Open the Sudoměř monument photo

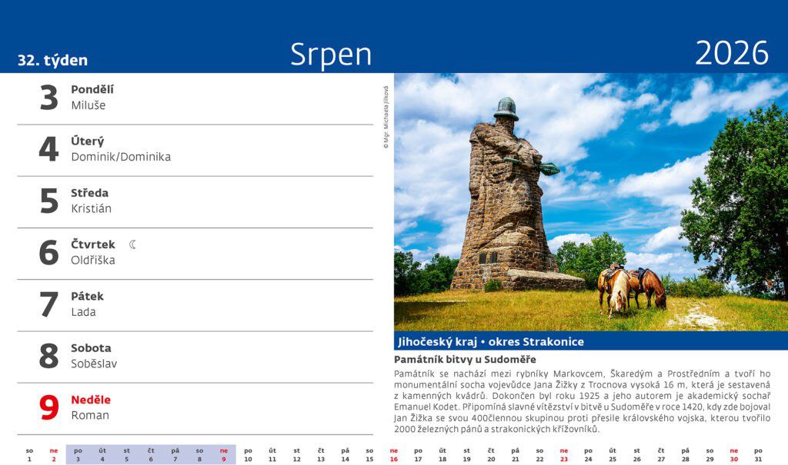[x=590, y=202]
